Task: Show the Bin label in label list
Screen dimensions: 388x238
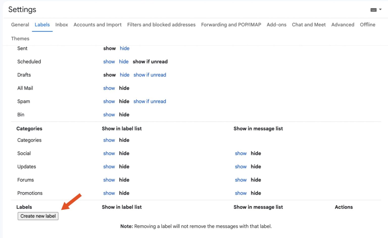Action: pyautogui.click(x=109, y=114)
